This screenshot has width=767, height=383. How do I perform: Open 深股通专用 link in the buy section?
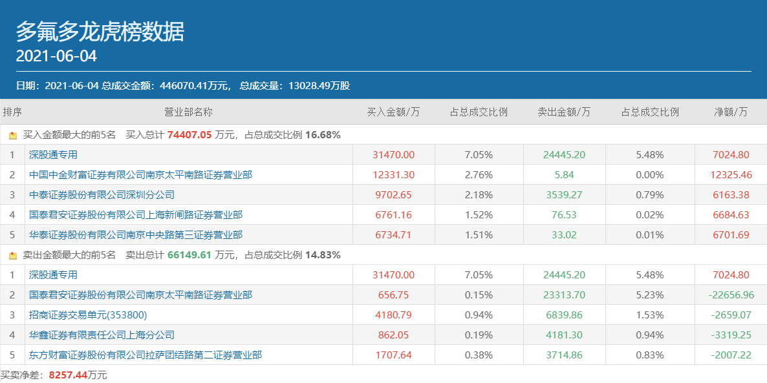point(53,155)
